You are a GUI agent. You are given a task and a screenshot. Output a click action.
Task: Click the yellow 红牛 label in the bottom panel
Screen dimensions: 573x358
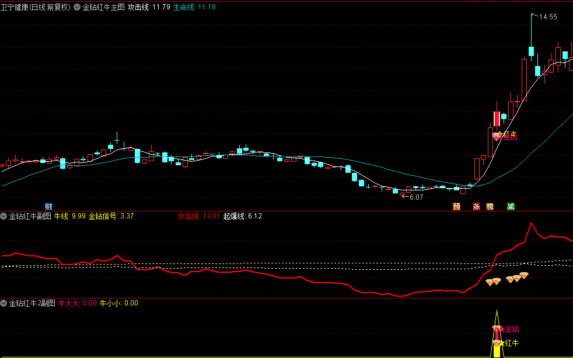pyautogui.click(x=512, y=343)
